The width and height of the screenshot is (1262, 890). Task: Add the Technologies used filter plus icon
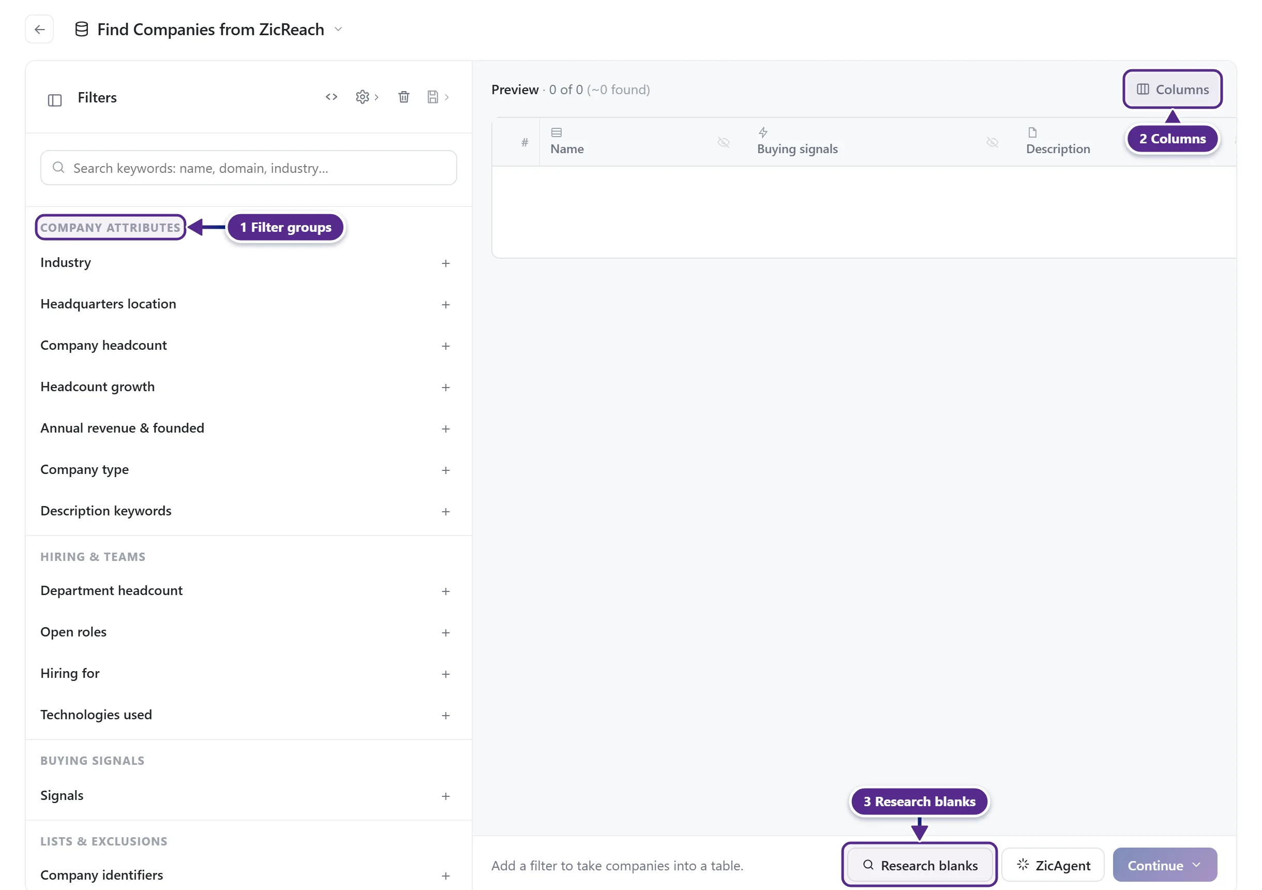446,716
